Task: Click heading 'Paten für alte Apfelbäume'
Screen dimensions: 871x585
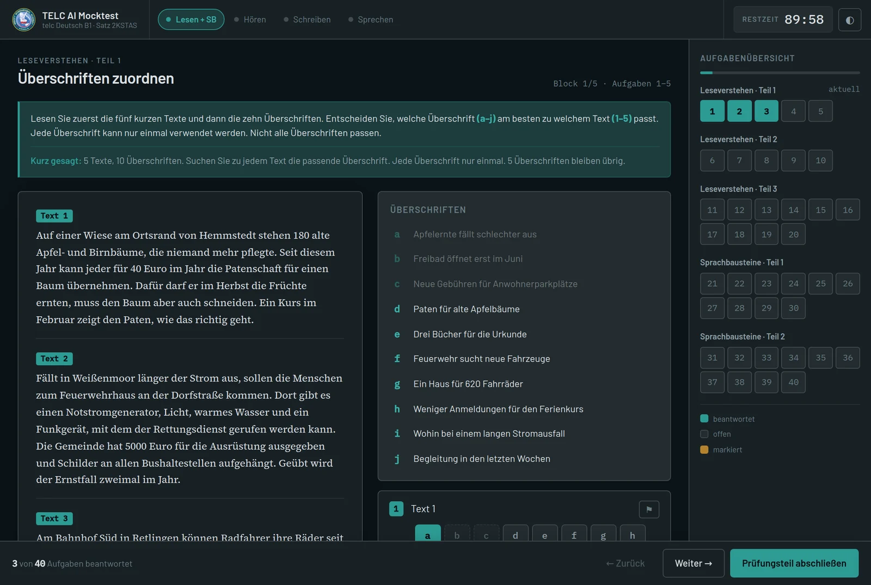Action: point(467,309)
